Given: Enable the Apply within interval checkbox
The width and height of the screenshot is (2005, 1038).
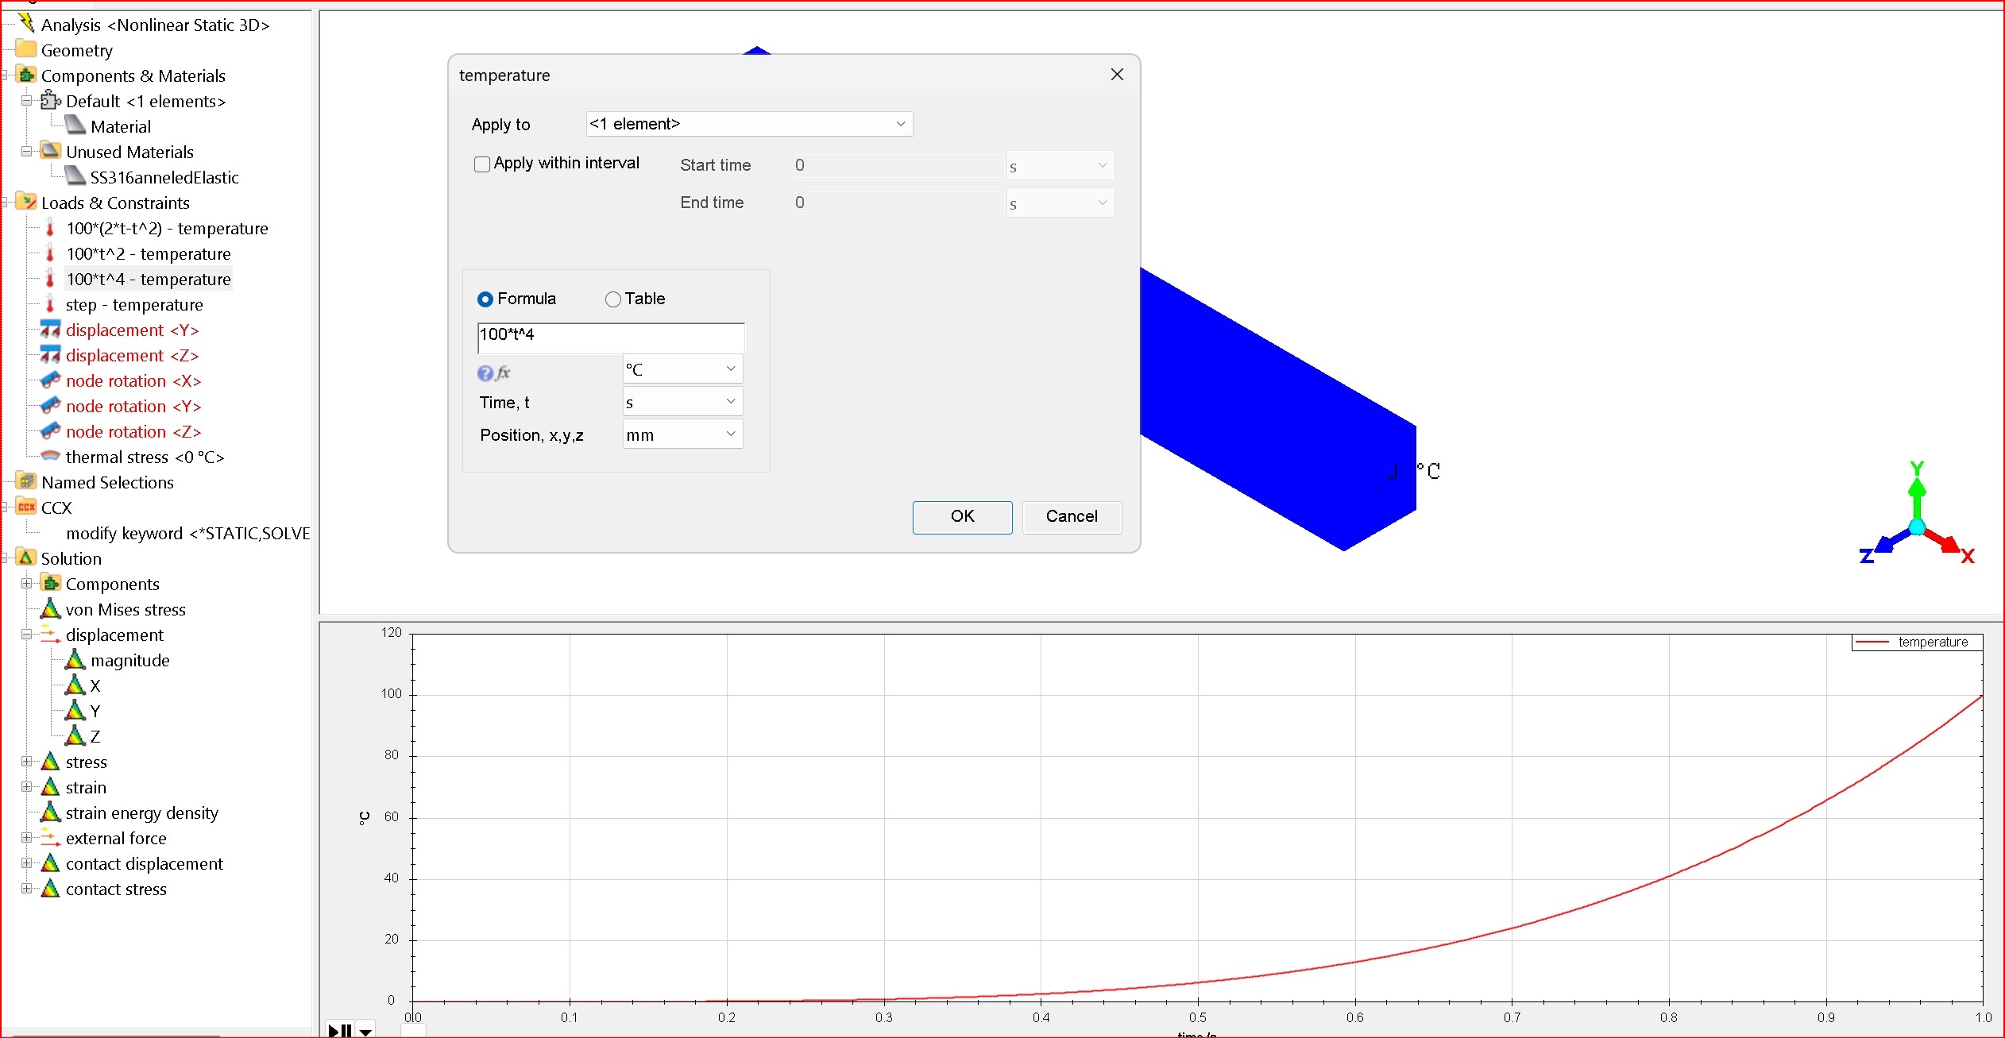Looking at the screenshot, I should coord(482,164).
